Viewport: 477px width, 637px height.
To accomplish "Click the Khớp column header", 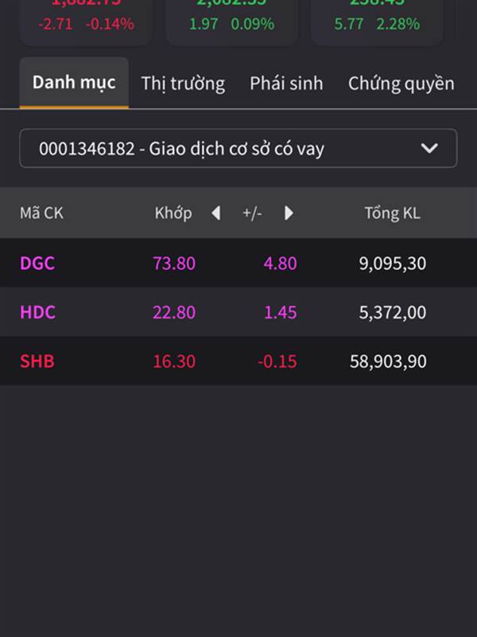I will click(173, 213).
